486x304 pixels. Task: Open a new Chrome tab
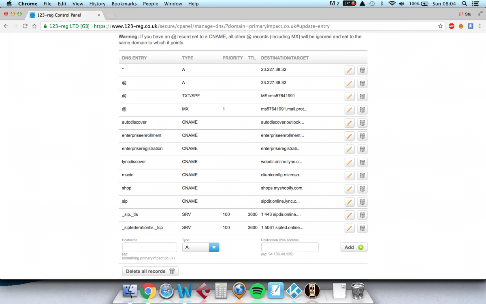(110, 16)
